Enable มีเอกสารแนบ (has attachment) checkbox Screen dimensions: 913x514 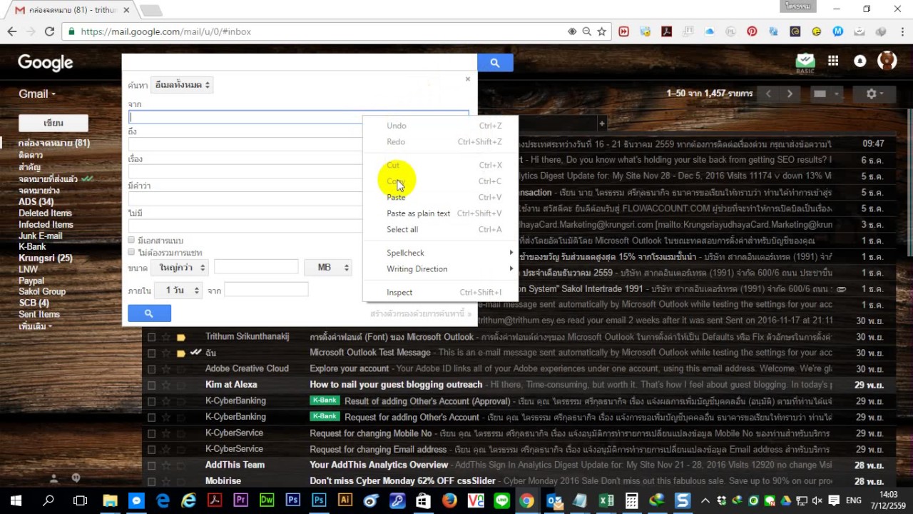click(131, 240)
